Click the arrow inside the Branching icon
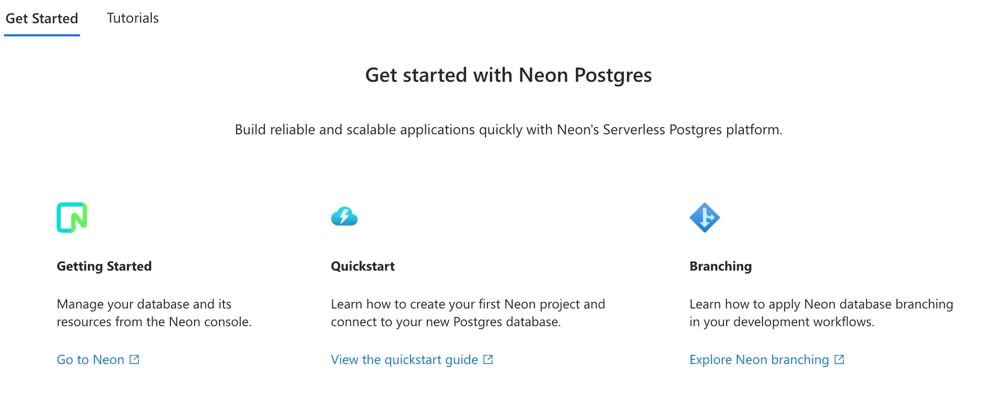The image size is (991, 418). coord(707,218)
